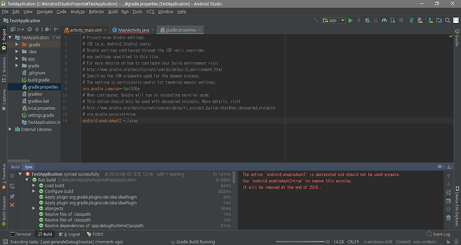This screenshot has width=461, height=245.
Task: Click the Debug app bug icon
Action: (368, 20)
